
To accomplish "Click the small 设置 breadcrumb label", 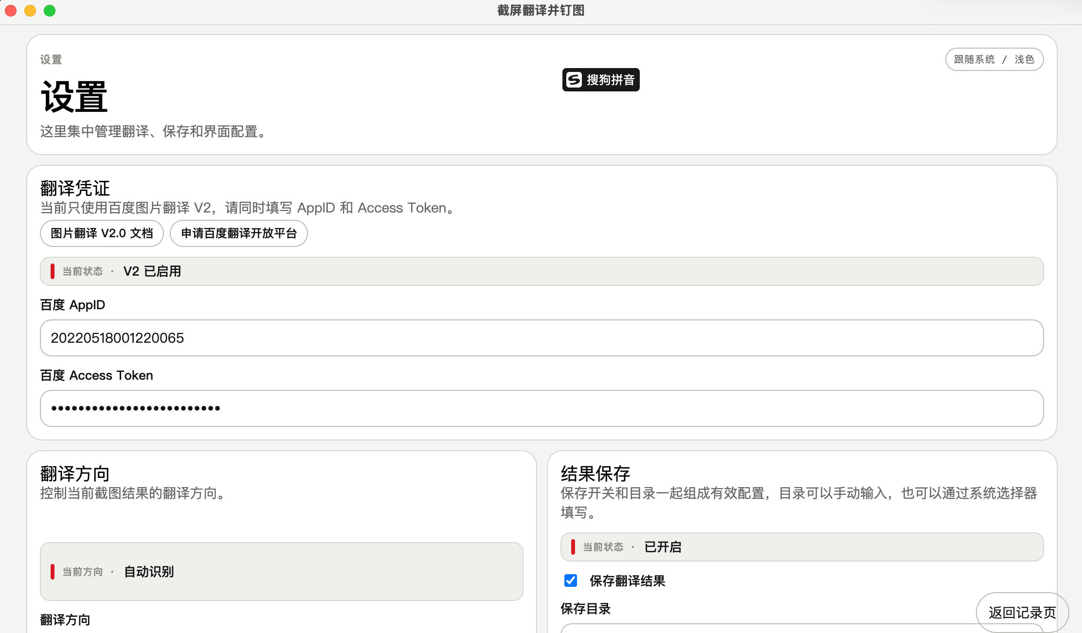I will tap(51, 60).
